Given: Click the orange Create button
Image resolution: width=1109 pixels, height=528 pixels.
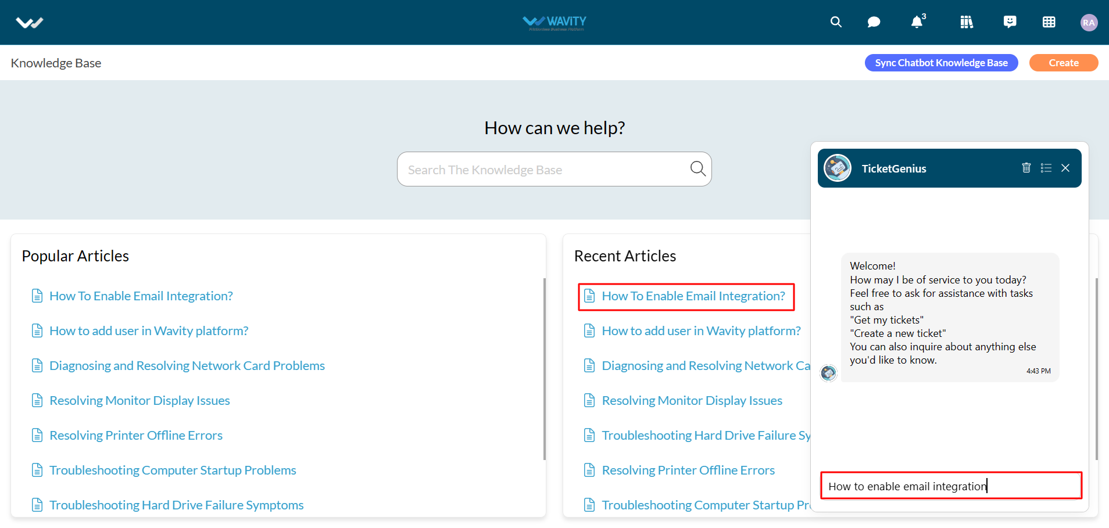Looking at the screenshot, I should click(x=1064, y=63).
